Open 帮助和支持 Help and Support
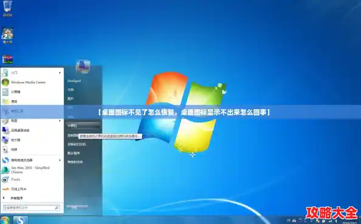 [75, 162]
